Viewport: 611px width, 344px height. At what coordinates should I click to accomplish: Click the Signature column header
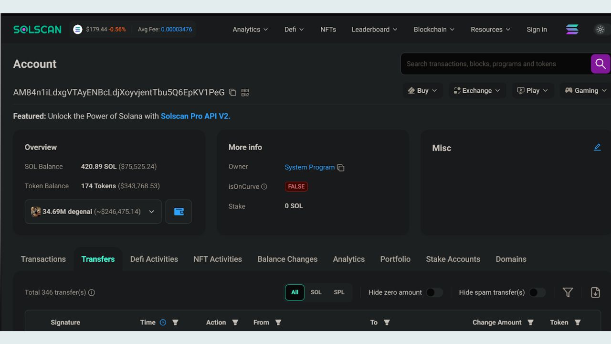pos(65,322)
